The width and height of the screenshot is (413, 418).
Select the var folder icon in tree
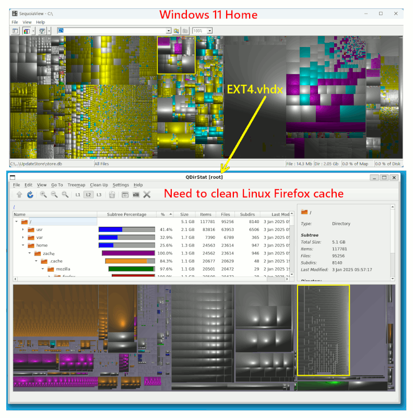coord(31,238)
